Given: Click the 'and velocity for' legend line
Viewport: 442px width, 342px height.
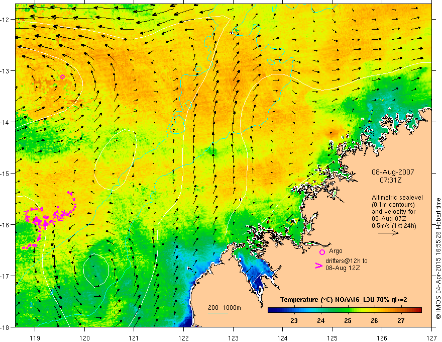Looking at the screenshot, I should click(x=393, y=212).
